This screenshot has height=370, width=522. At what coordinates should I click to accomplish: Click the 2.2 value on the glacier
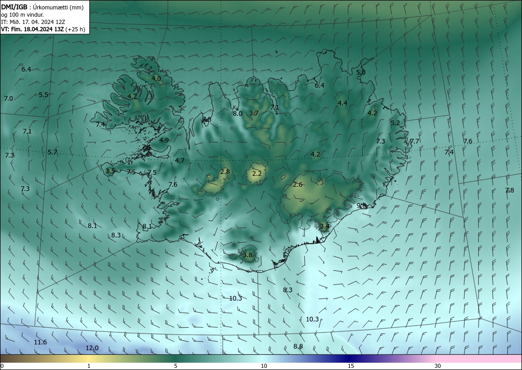[x=257, y=174]
